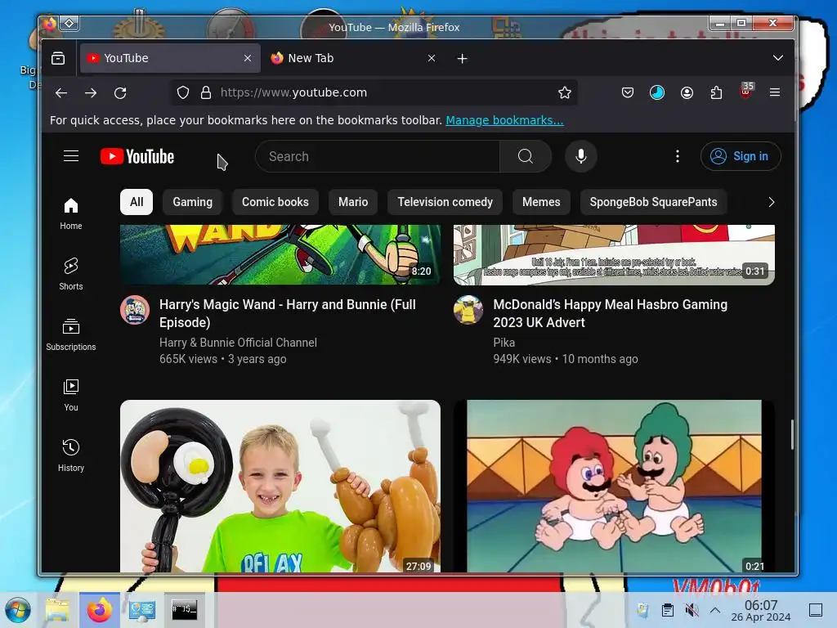Open the file manager taskbar icon
Screen dimensions: 837x628
[57, 610]
